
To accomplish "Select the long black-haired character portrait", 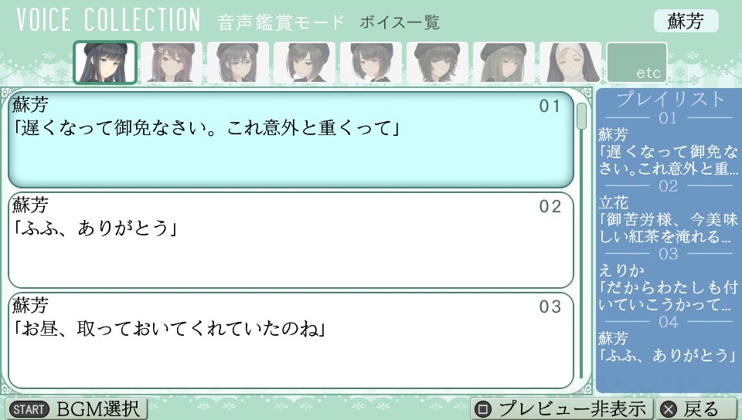I will [x=105, y=63].
